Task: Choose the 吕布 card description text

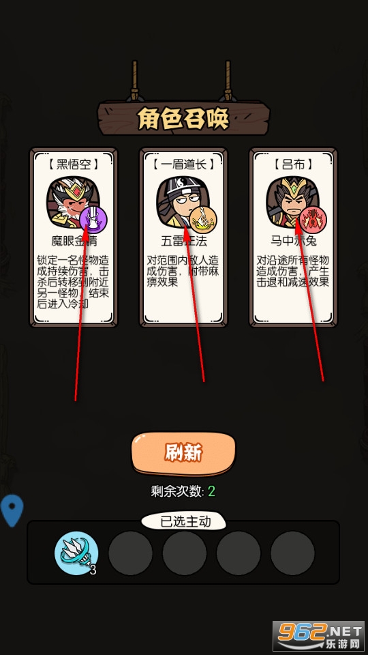Action: [x=293, y=271]
